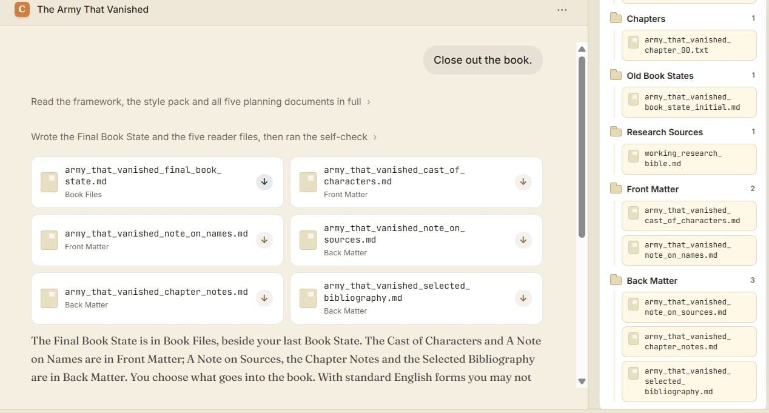Collapse the Back Matter section
The width and height of the screenshot is (769, 413).
(683, 281)
